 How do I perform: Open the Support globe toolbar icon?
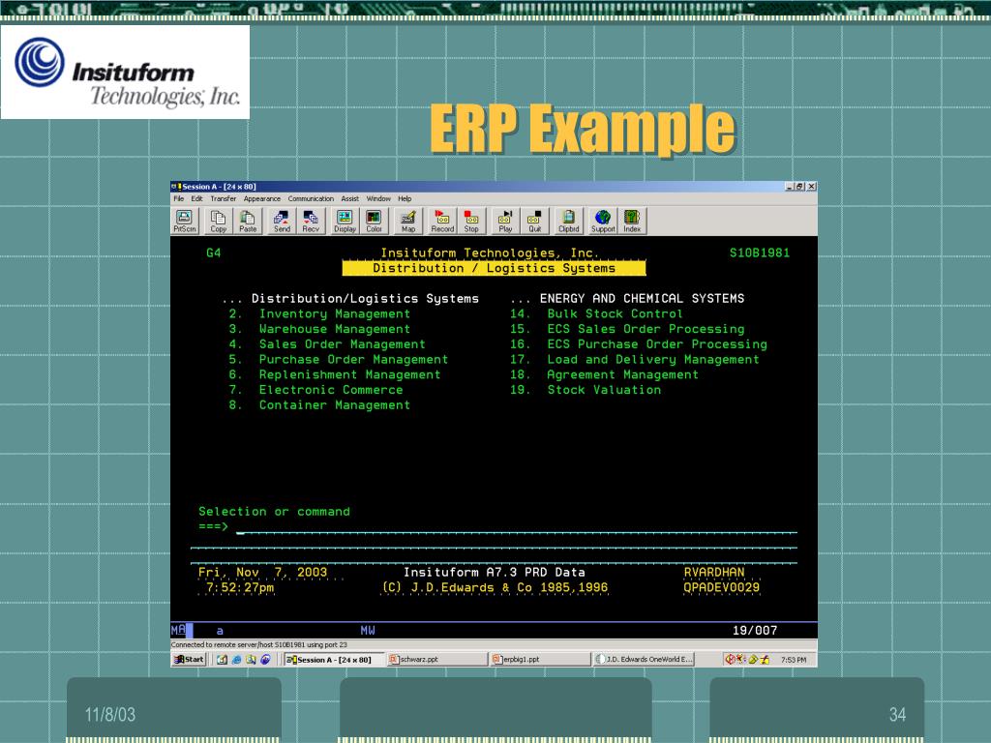pyautogui.click(x=603, y=222)
